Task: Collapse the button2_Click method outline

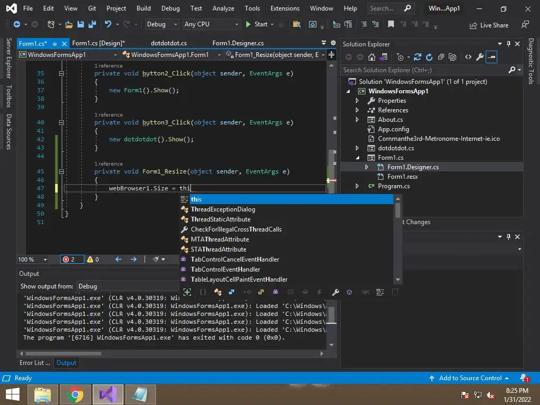Action: coord(61,73)
